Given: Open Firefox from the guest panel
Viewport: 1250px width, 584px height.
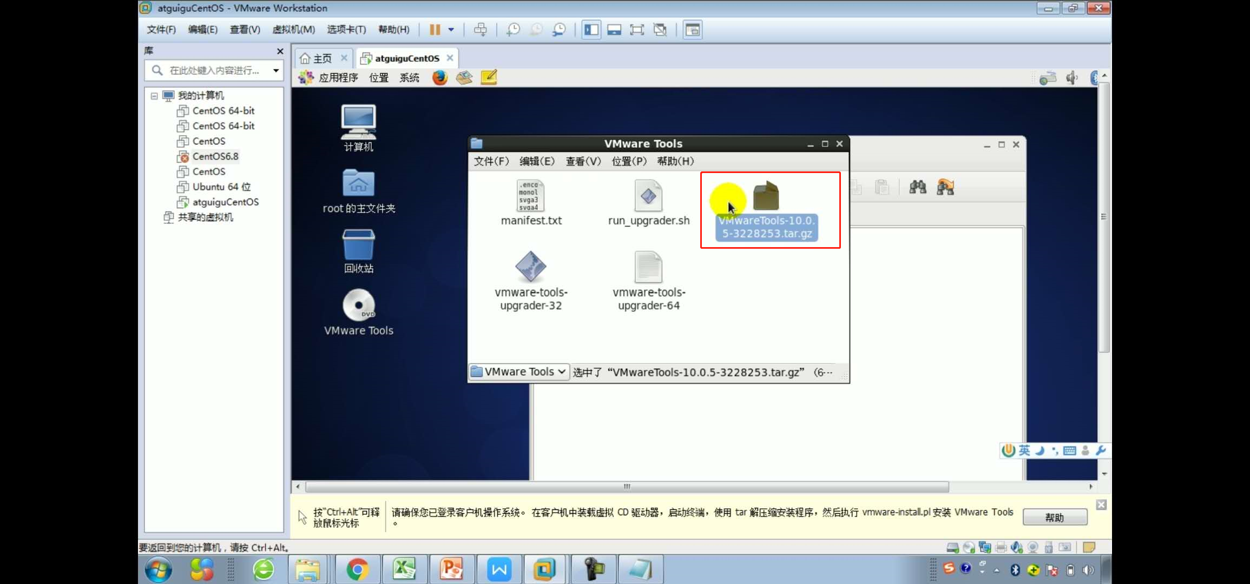Looking at the screenshot, I should coord(439,77).
